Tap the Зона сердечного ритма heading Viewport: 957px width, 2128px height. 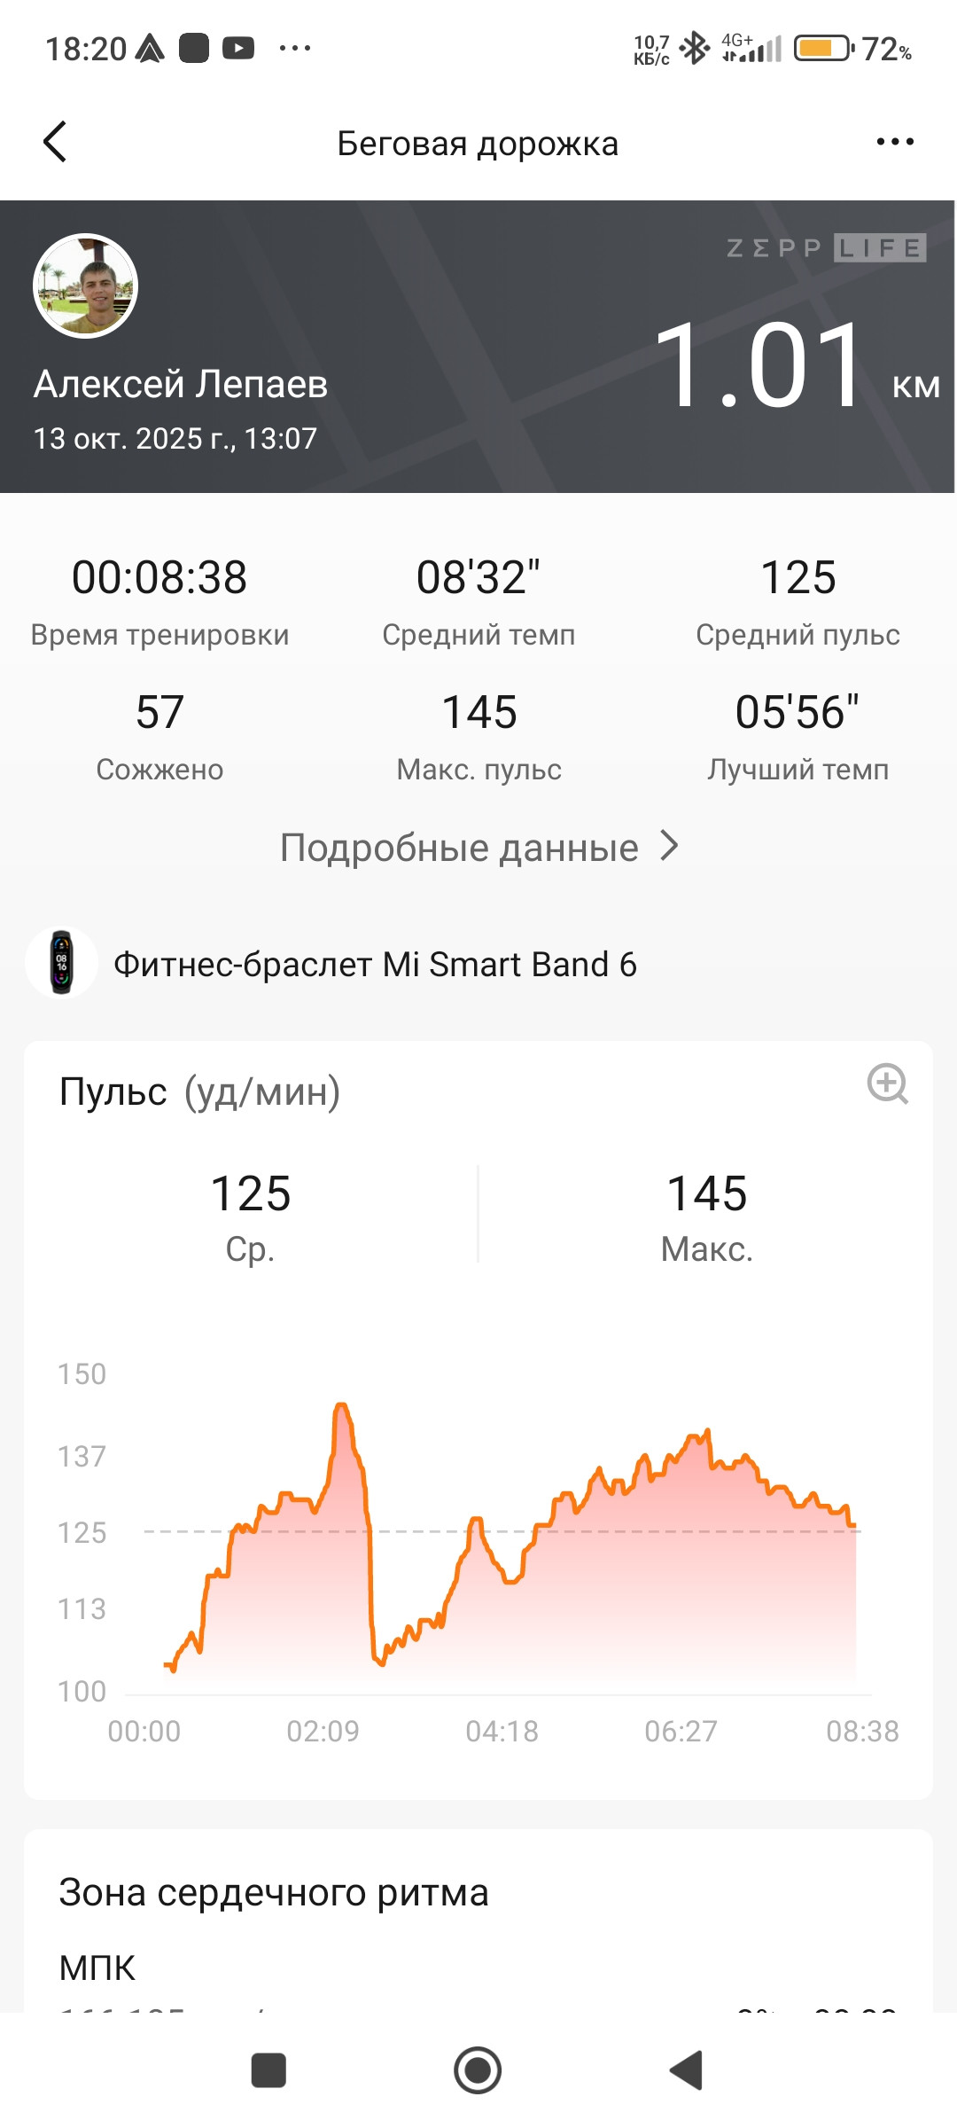point(274,1892)
